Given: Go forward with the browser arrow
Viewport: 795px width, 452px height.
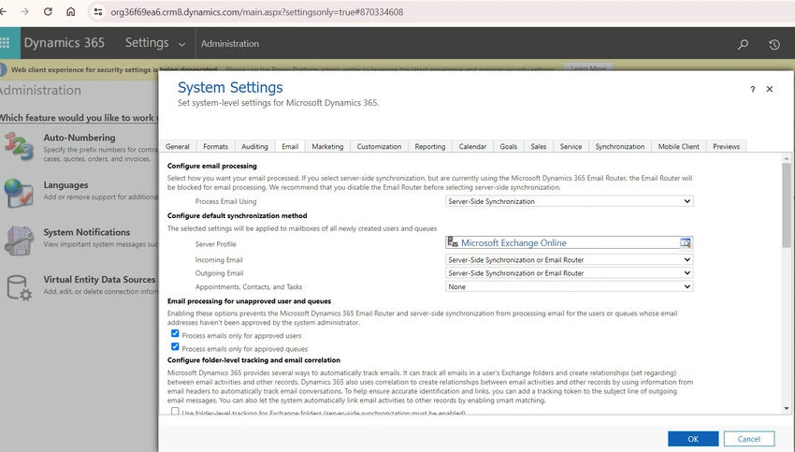Looking at the screenshot, I should (25, 11).
